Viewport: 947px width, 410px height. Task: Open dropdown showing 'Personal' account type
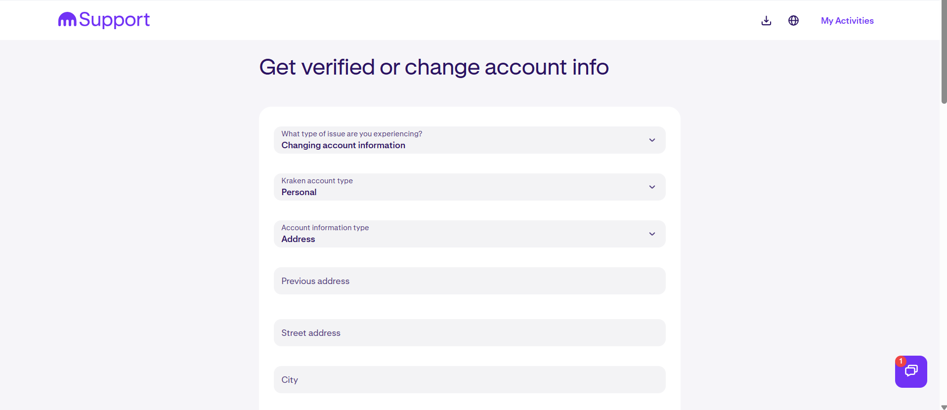coord(445,187)
